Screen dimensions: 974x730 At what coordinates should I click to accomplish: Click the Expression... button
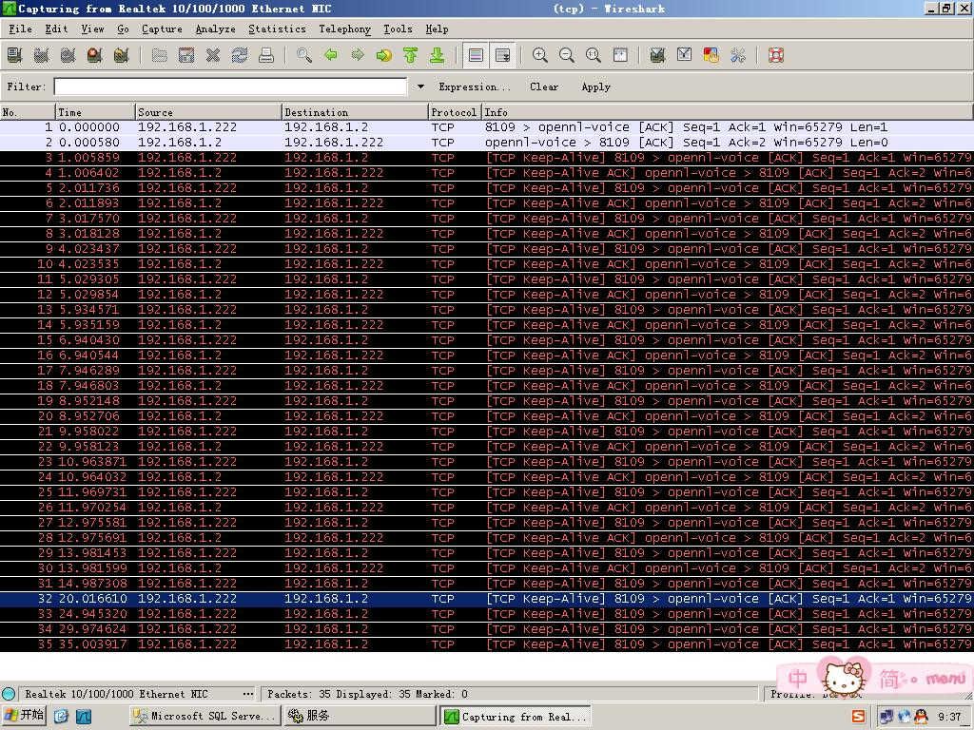pyautogui.click(x=474, y=86)
